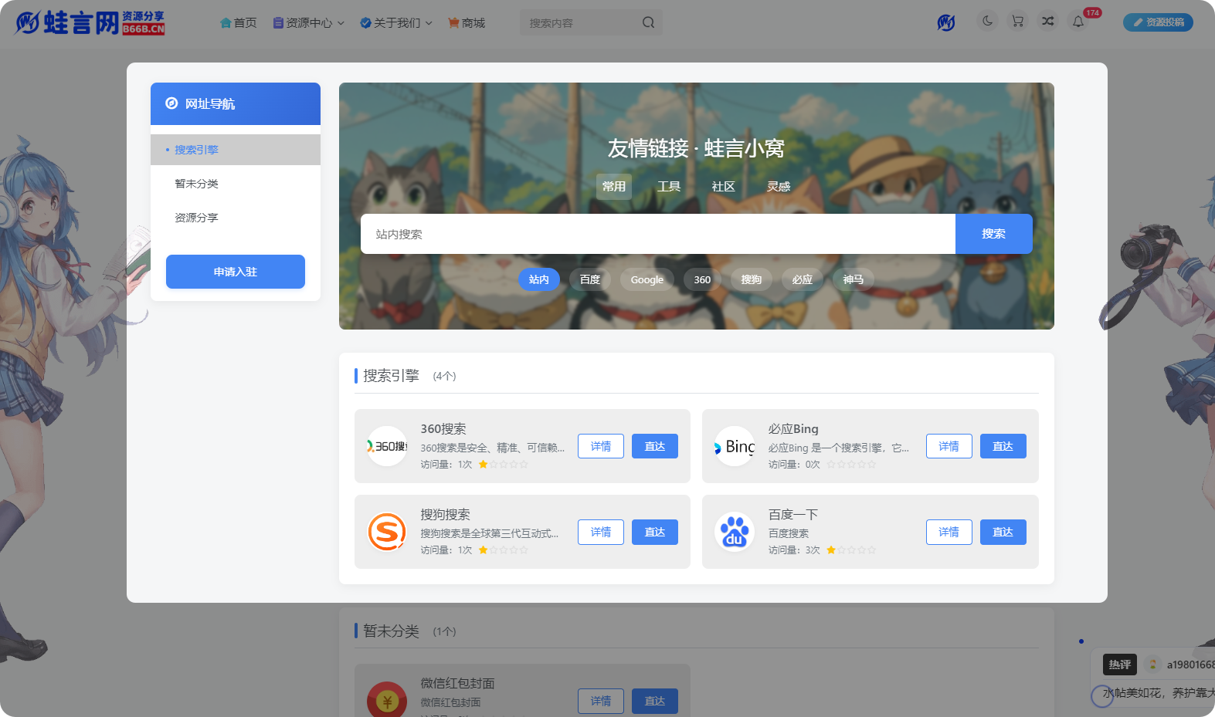This screenshot has height=717, width=1215.
Task: Click the 搜狗搜索 site logo
Action: (387, 532)
